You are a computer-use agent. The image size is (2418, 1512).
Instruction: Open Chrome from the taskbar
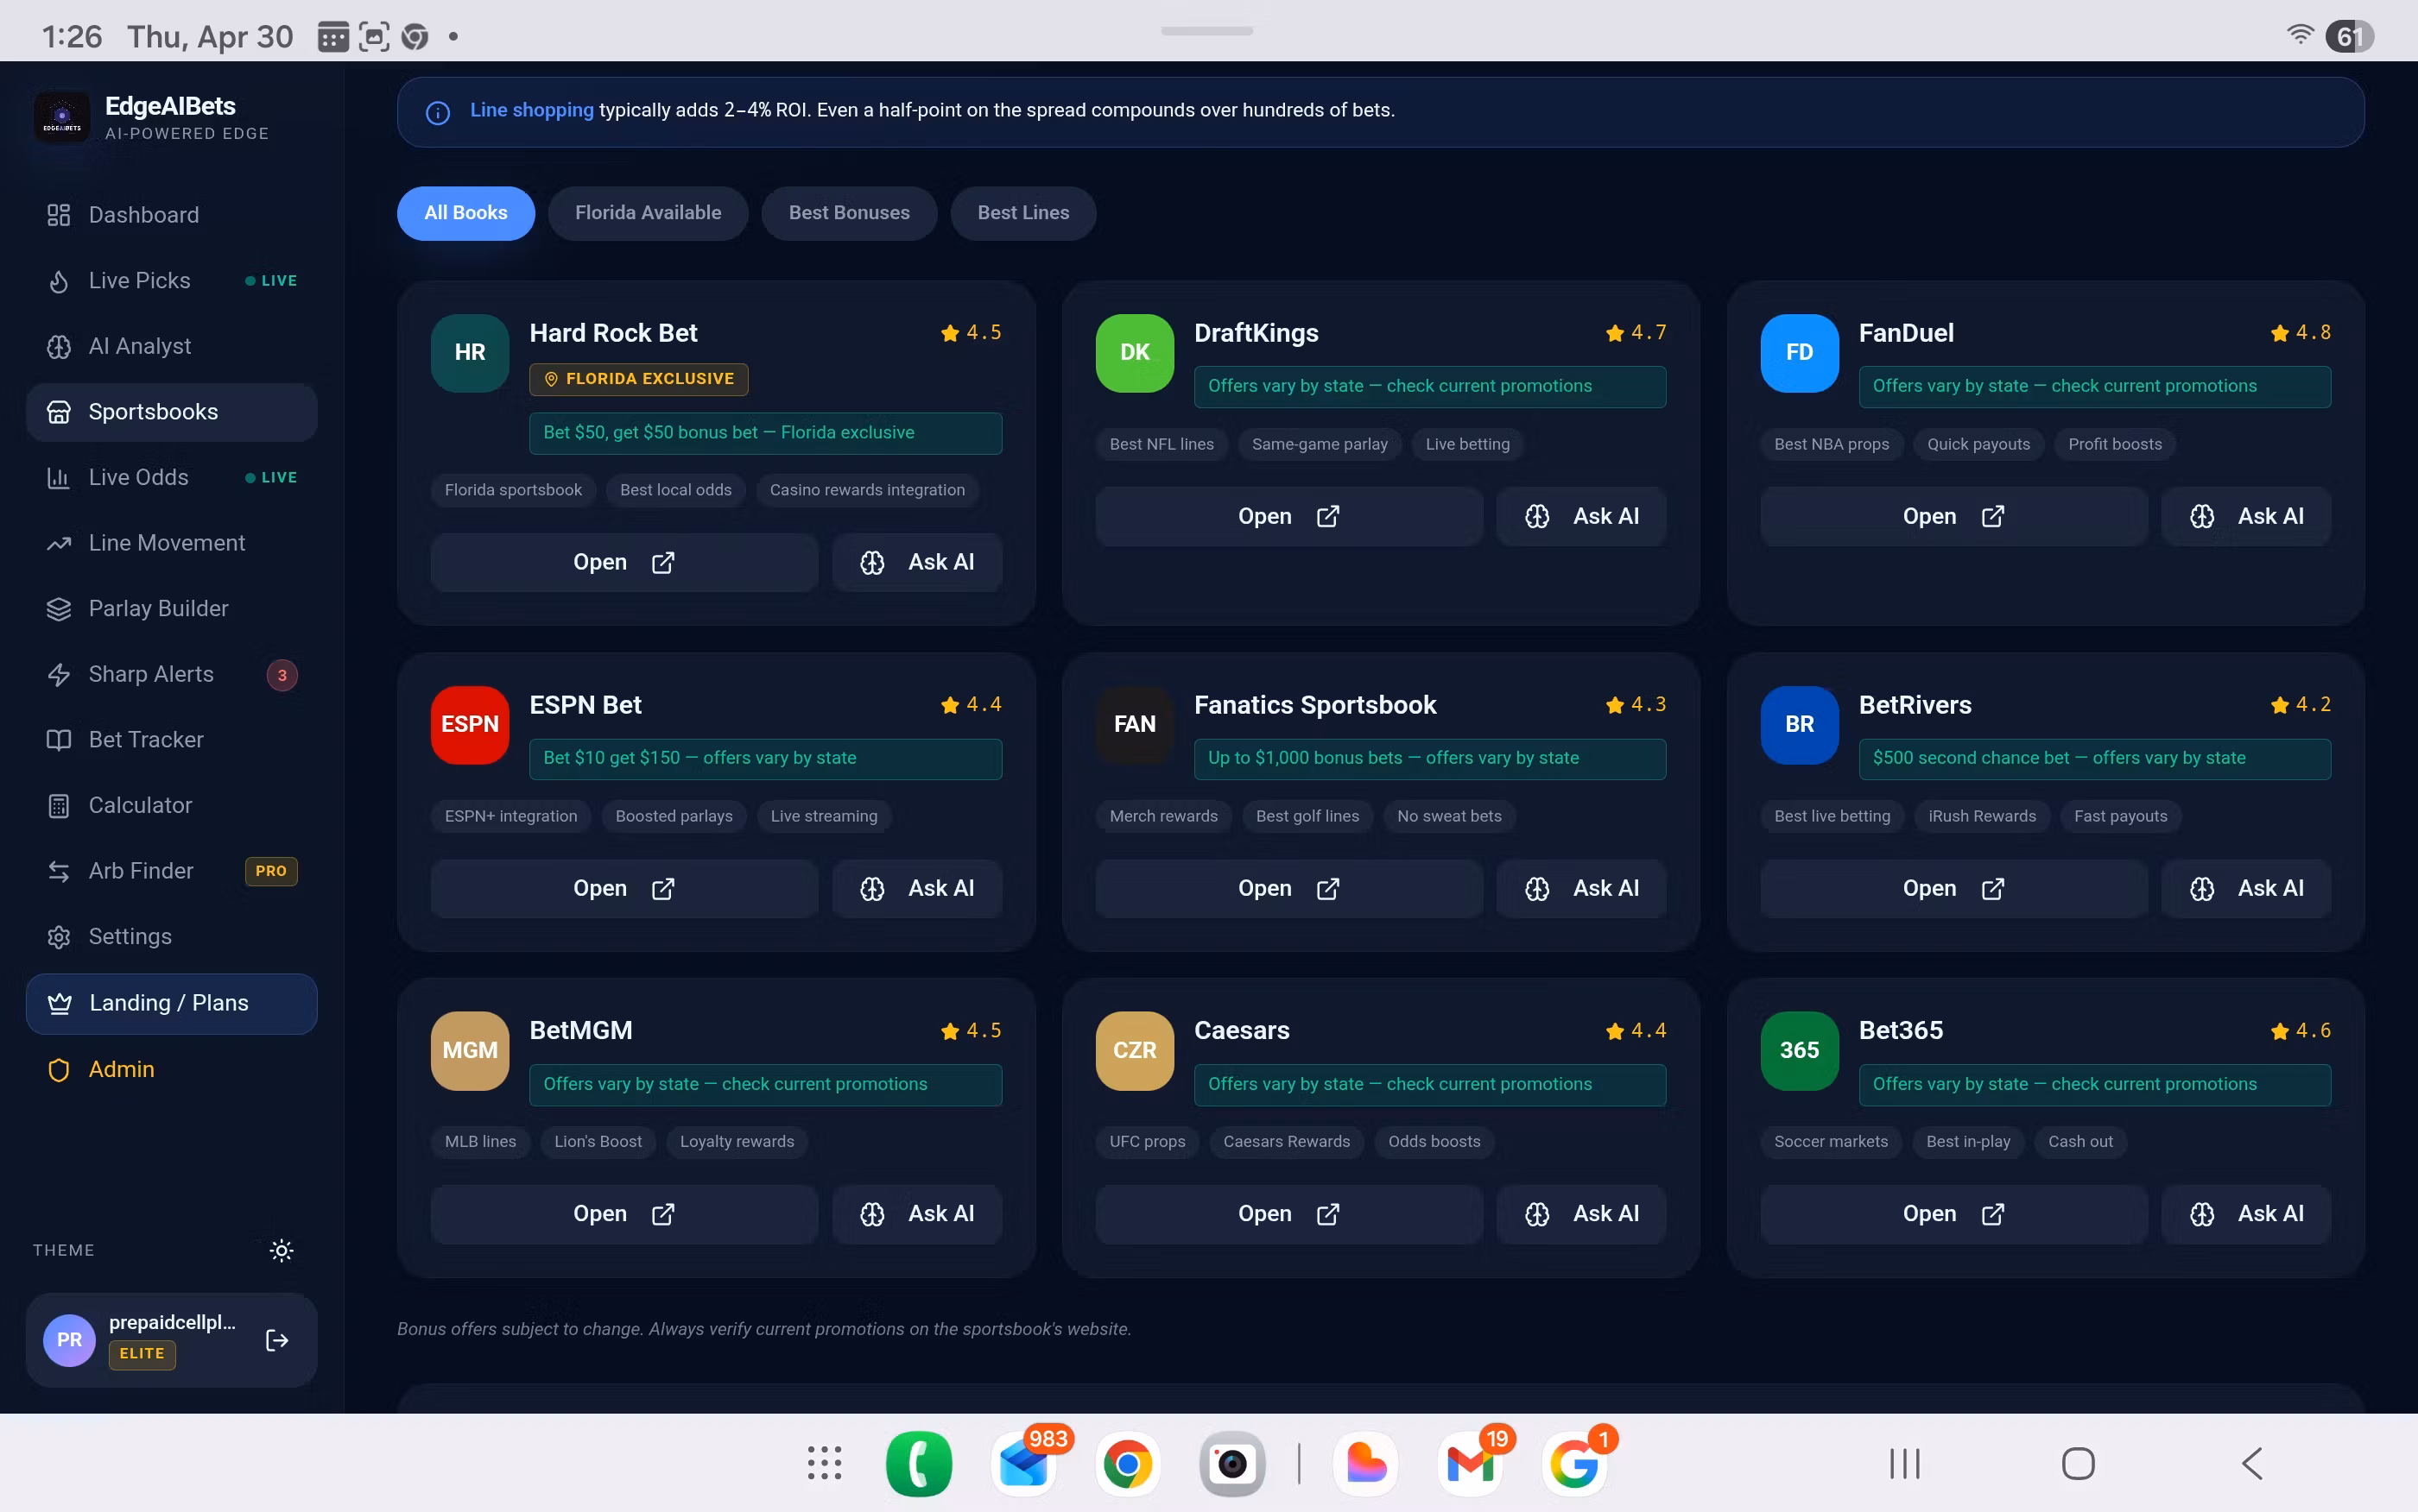pyautogui.click(x=1128, y=1464)
